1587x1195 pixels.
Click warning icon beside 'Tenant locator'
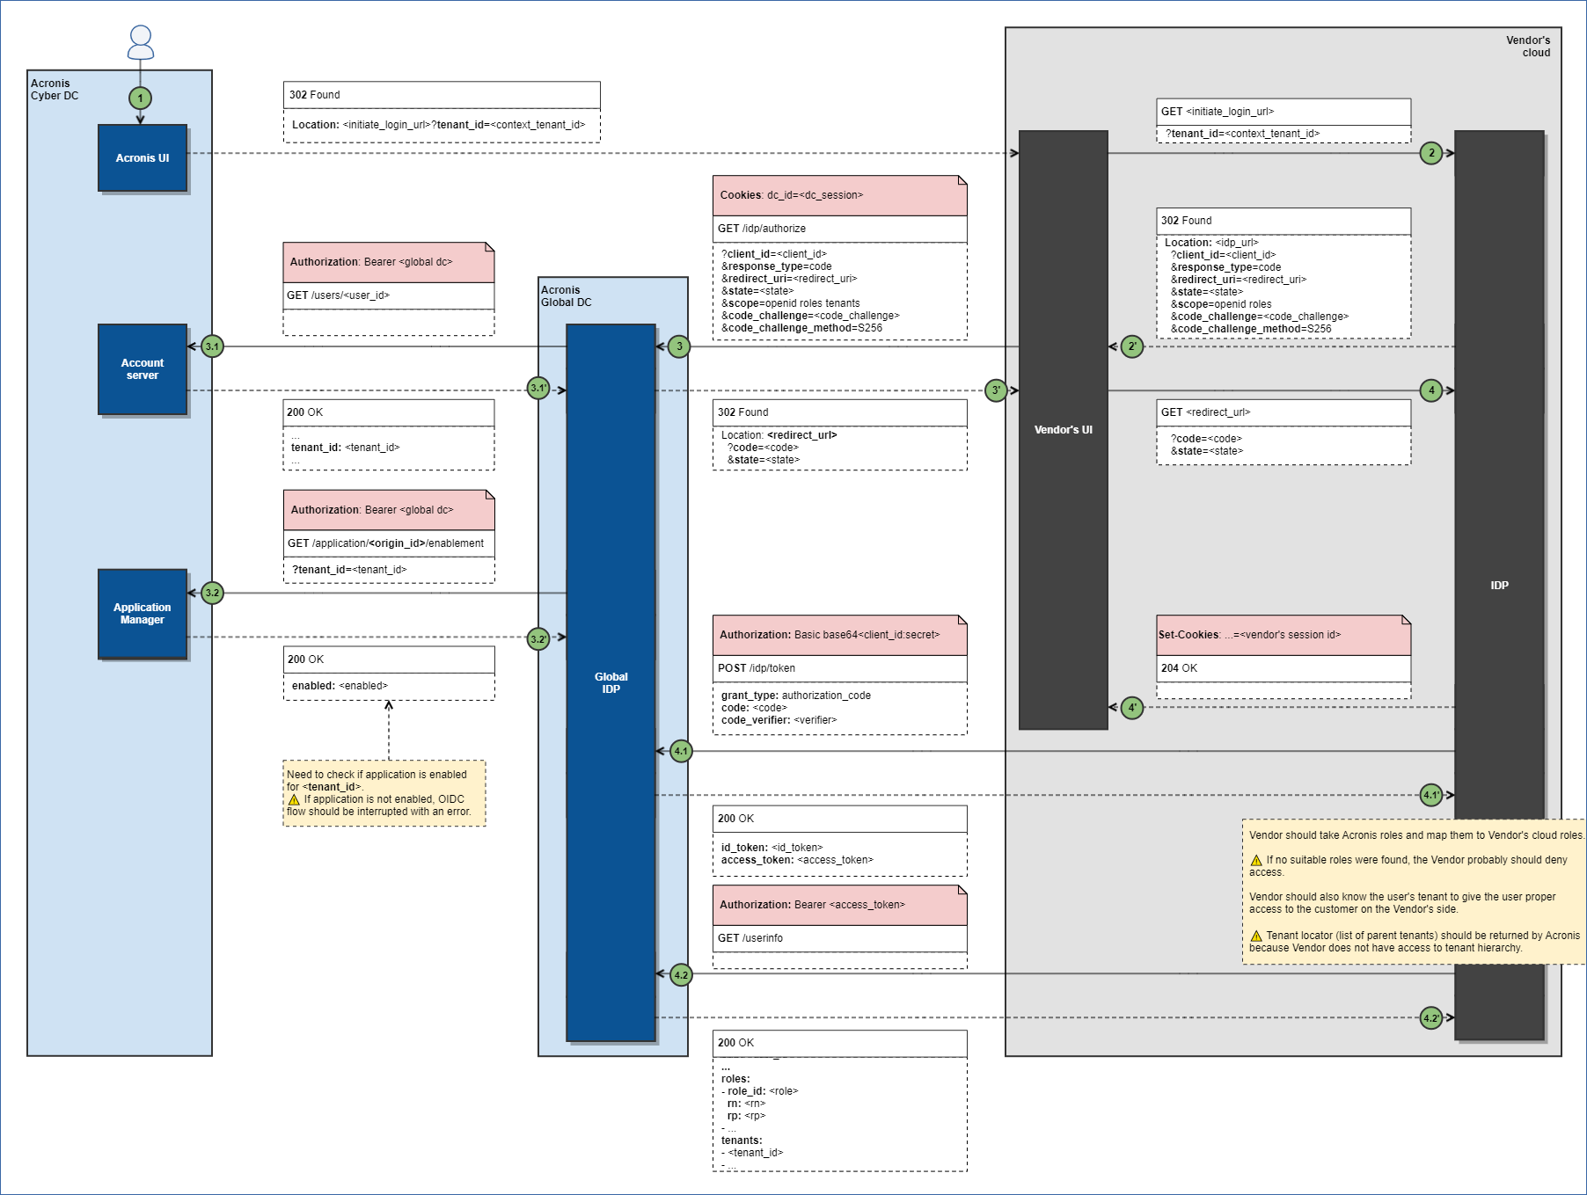tap(1256, 936)
